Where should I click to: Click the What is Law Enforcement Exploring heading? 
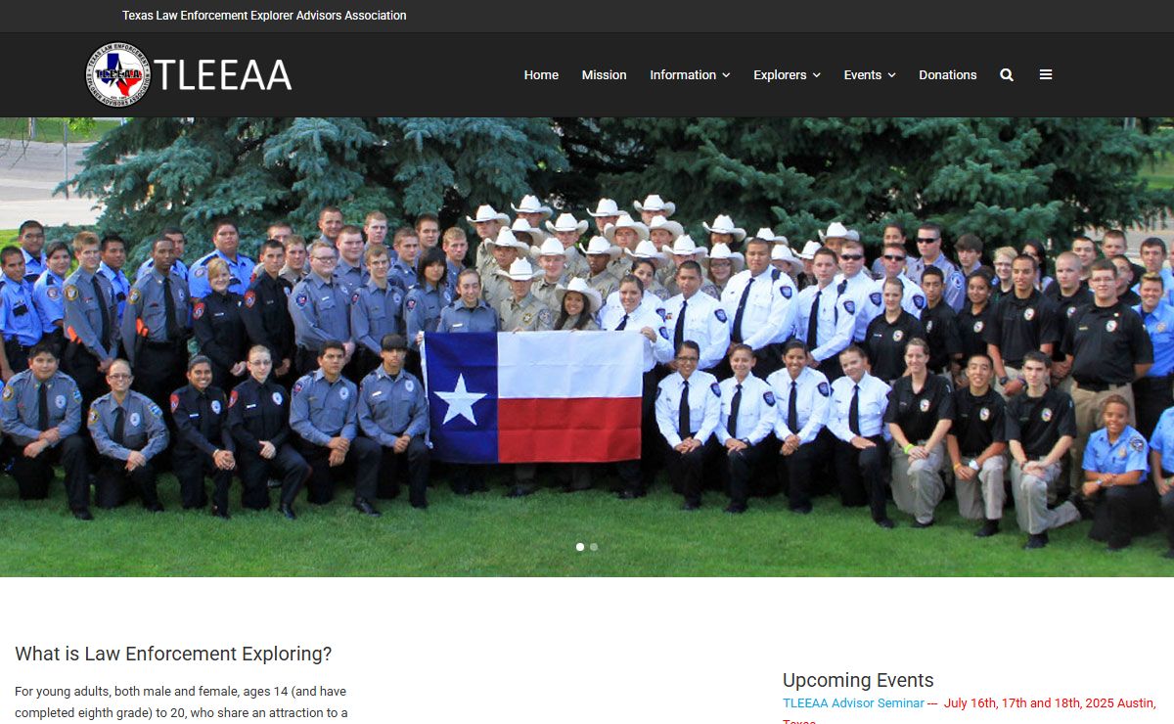click(173, 654)
